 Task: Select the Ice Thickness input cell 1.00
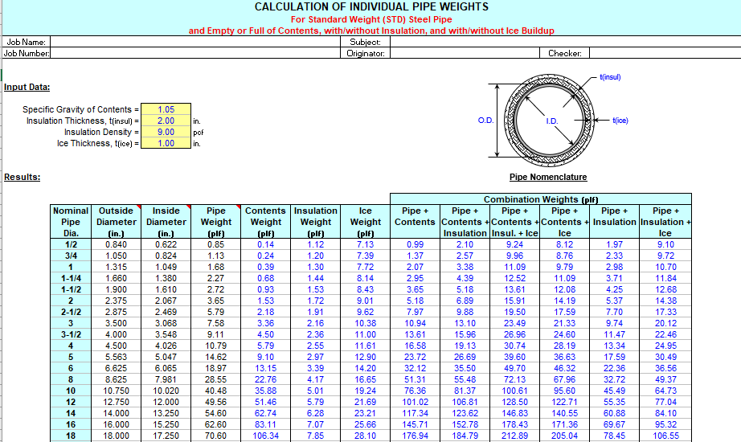click(166, 143)
